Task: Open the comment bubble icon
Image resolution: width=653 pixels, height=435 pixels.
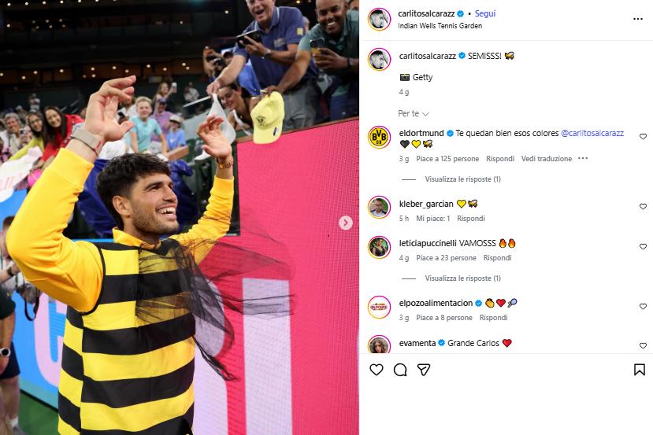Action: click(x=400, y=369)
